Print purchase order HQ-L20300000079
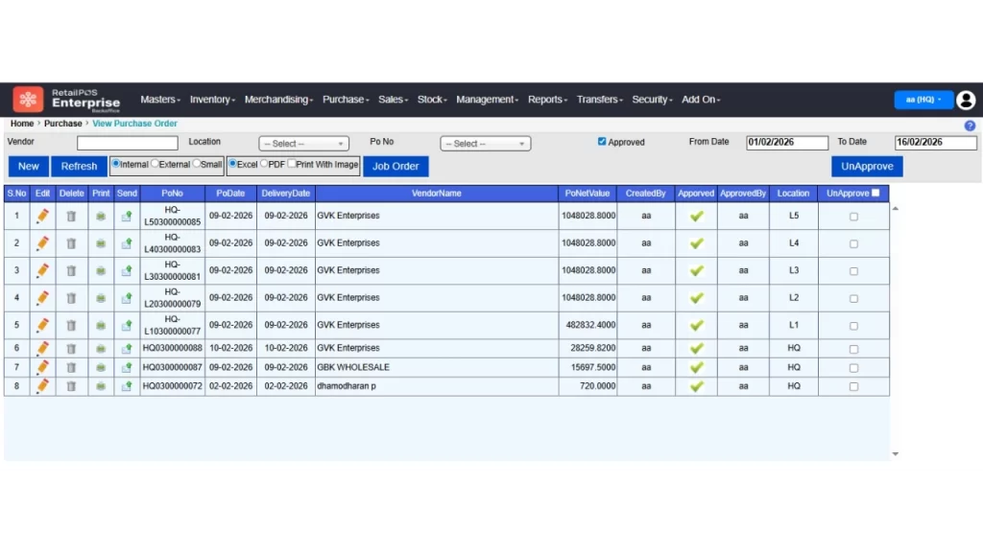This screenshot has height=552, width=983. click(100, 299)
